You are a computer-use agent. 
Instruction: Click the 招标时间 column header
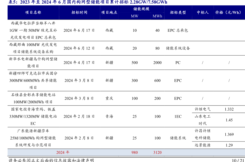click(79, 12)
